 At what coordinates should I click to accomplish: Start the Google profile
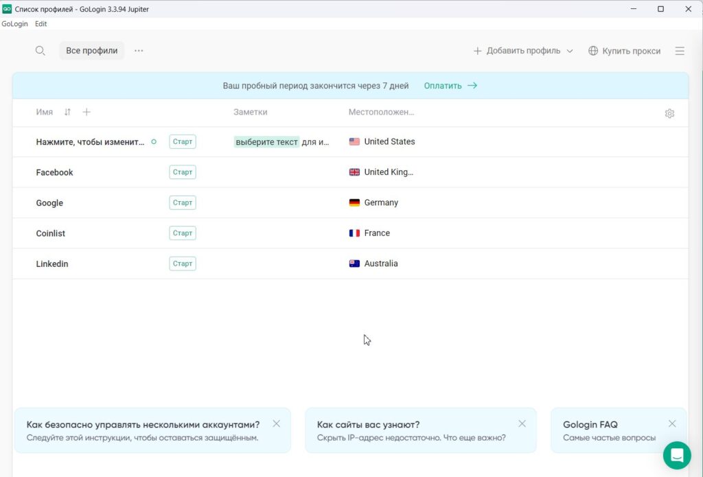(183, 202)
